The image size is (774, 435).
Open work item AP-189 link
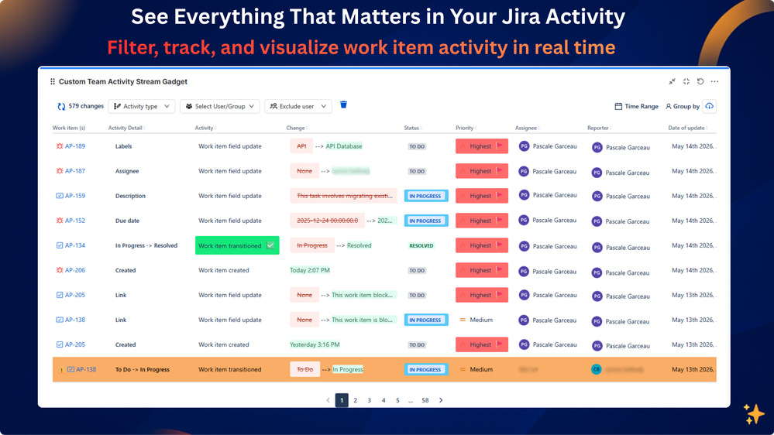coord(75,146)
